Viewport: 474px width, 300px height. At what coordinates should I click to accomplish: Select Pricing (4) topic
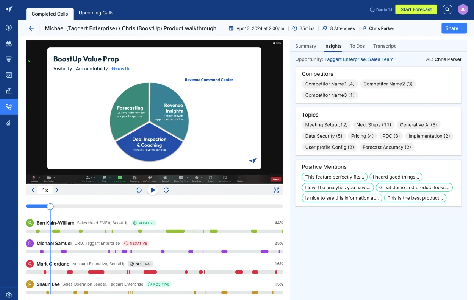[362, 136]
